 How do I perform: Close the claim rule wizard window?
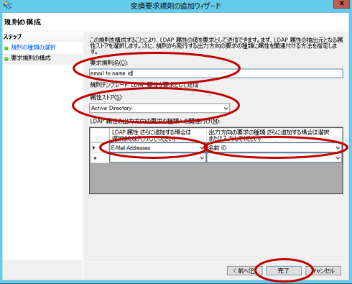(x=341, y=4)
